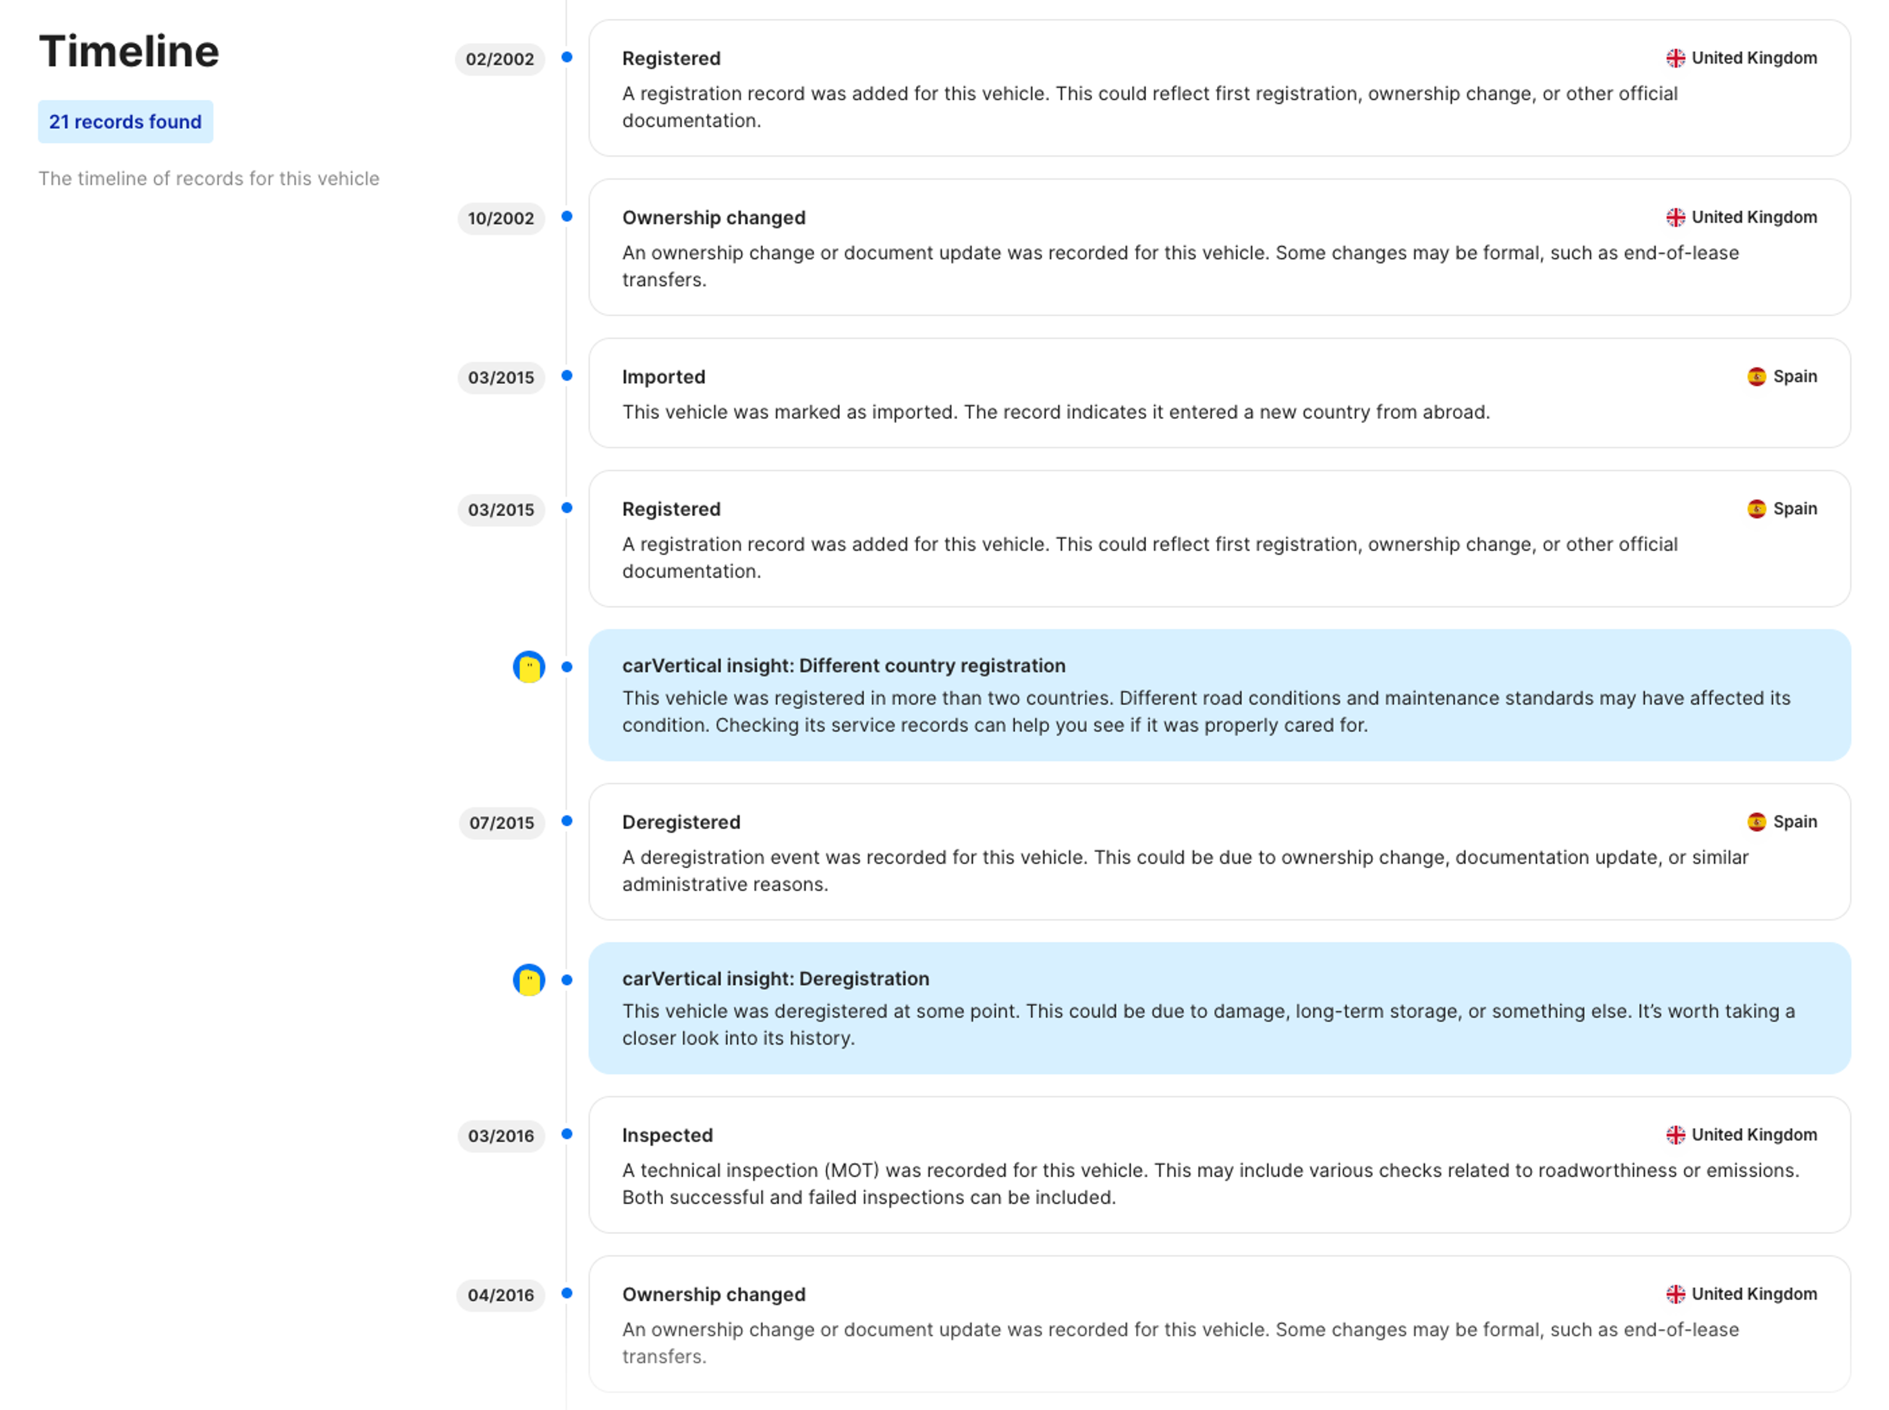The height and width of the screenshot is (1410, 1889).
Task: Select the timeline dot next to 07/2015
Action: tap(567, 820)
